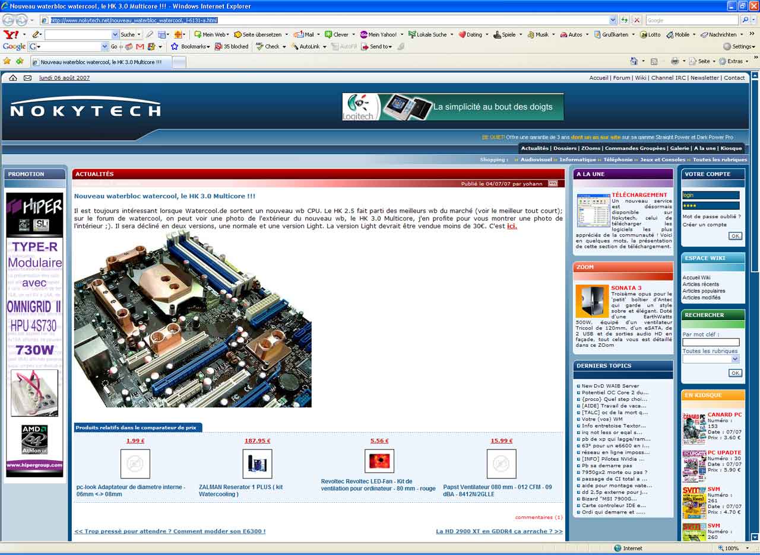Click the spell Check icon
This screenshot has height=555, width=760.
tap(259, 46)
